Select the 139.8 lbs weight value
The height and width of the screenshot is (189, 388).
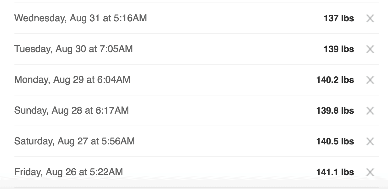click(x=335, y=111)
